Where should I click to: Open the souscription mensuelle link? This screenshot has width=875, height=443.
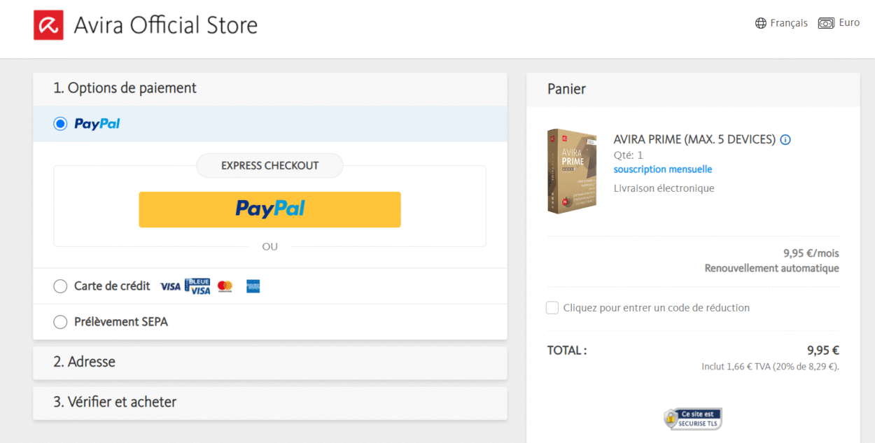(662, 169)
